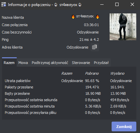Click the Zamknij button
140x133 pixels.
(x=124, y=127)
